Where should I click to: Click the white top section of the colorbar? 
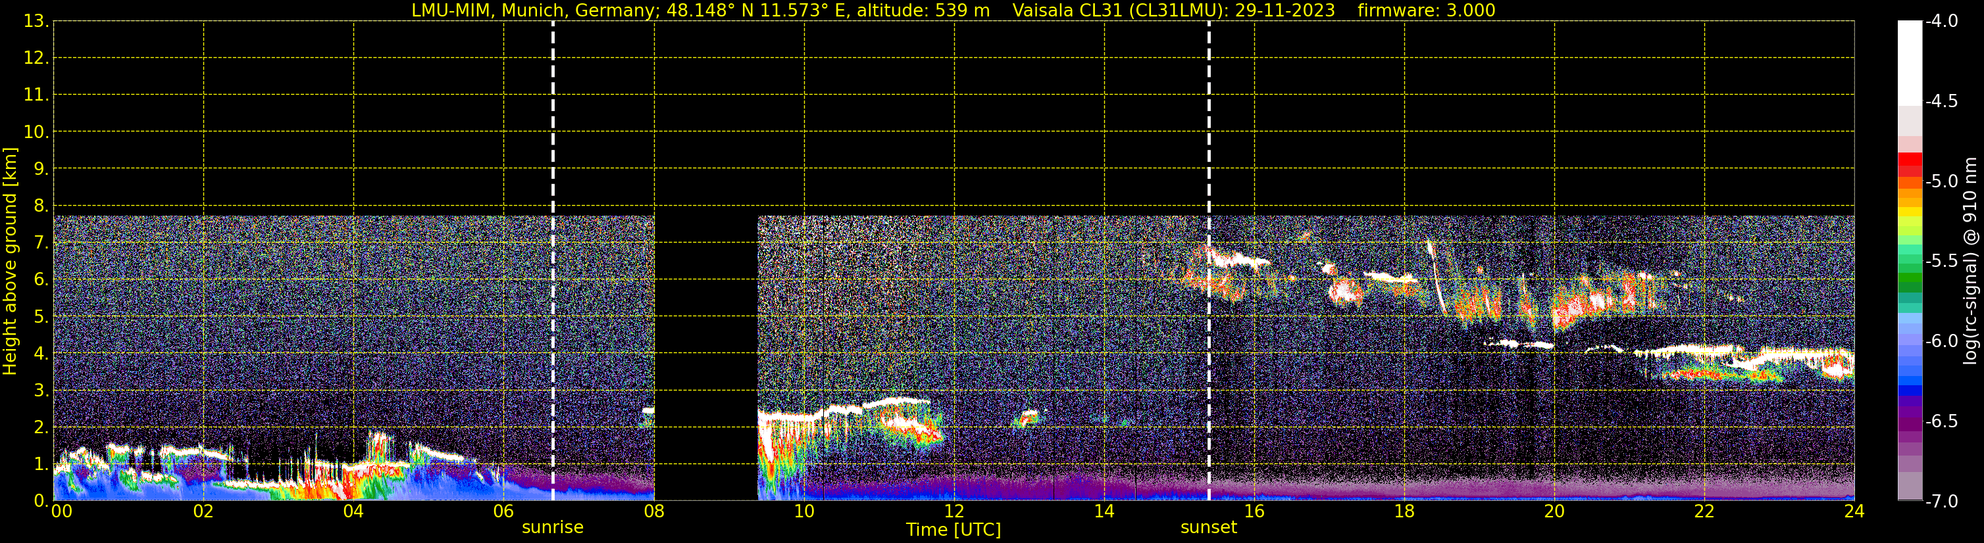(1909, 63)
